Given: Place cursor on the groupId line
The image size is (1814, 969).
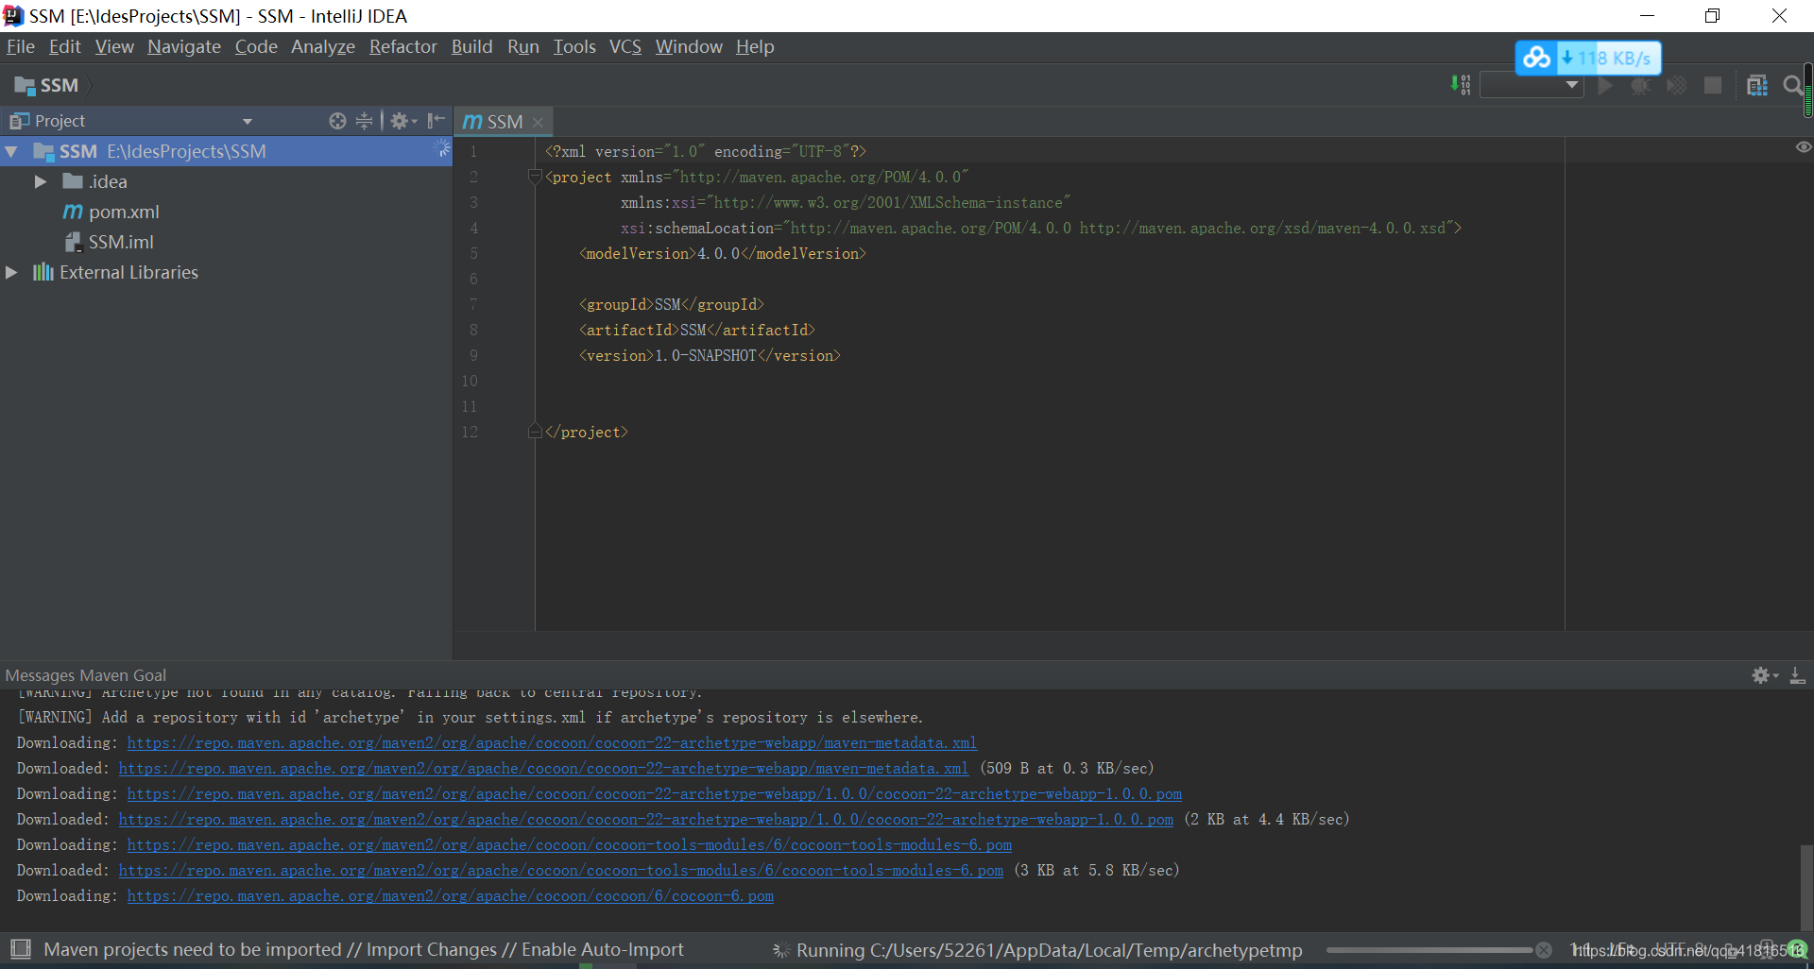Looking at the screenshot, I should (x=671, y=304).
